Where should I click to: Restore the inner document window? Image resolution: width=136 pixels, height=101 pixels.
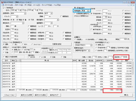[131, 5]
